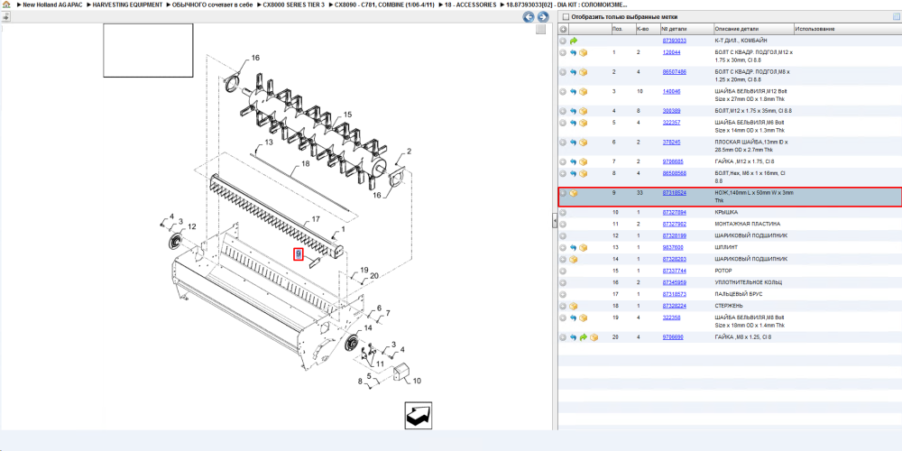Open column settings icon at panel's right
Screen dimensions: 902x451
pos(896,17)
